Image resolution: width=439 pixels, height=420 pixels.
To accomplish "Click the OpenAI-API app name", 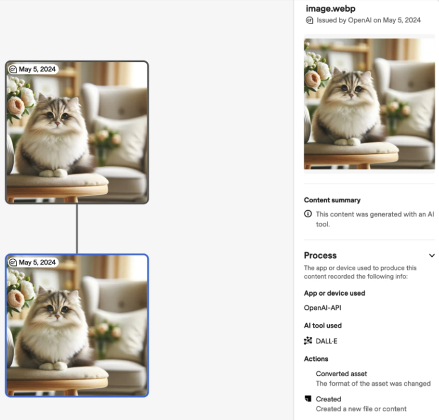I will (x=322, y=308).
